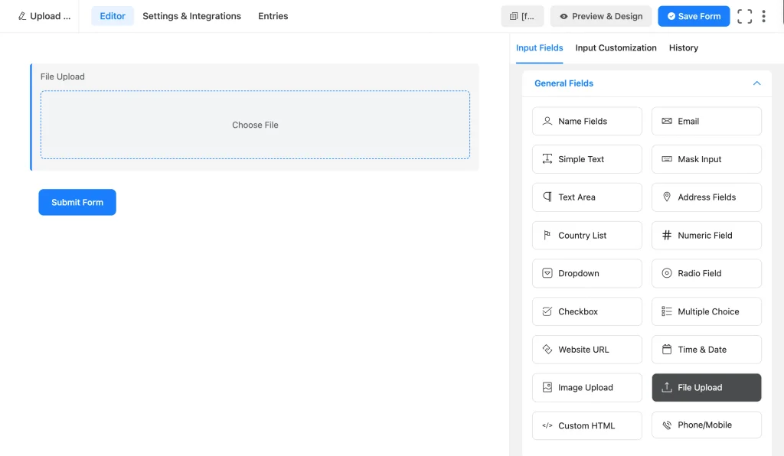
Task: Click the File Upload field label
Action: (x=63, y=77)
